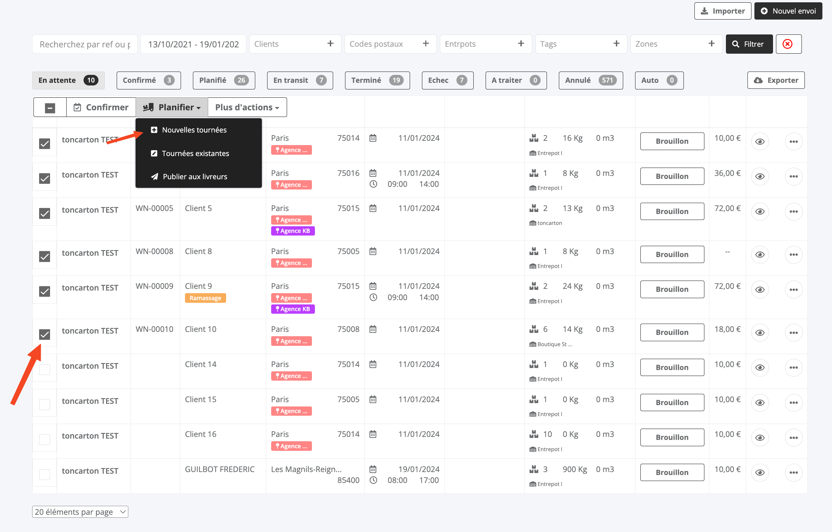Click the plus icon in Tags filter
Screen dimensions: 832x532
(616, 44)
